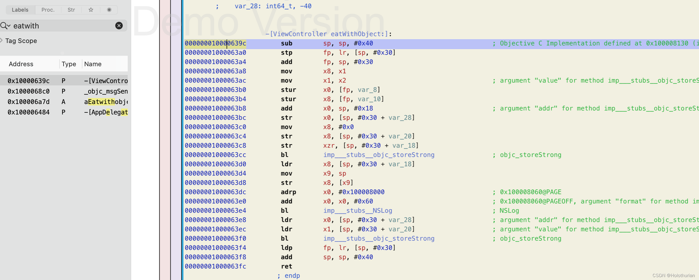This screenshot has height=280, width=699.
Task: Follow objc_storeStrong target at 00000001000063f0
Action: click(379, 238)
